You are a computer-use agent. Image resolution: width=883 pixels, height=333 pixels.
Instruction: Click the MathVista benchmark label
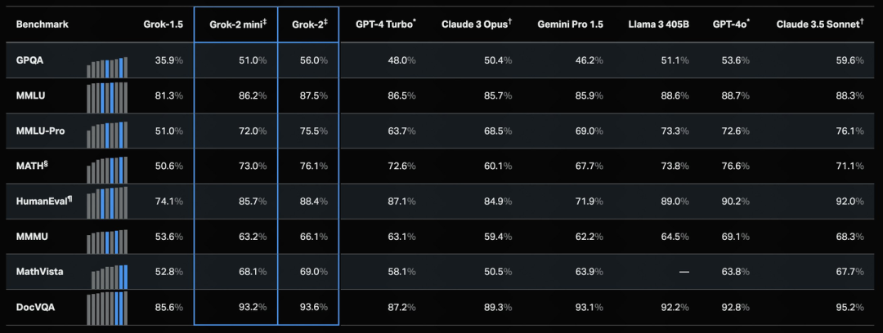39,272
